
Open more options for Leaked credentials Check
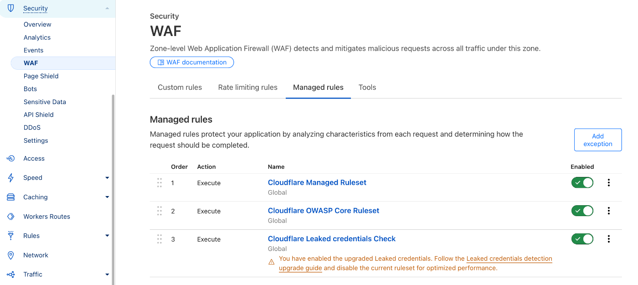[609, 239]
